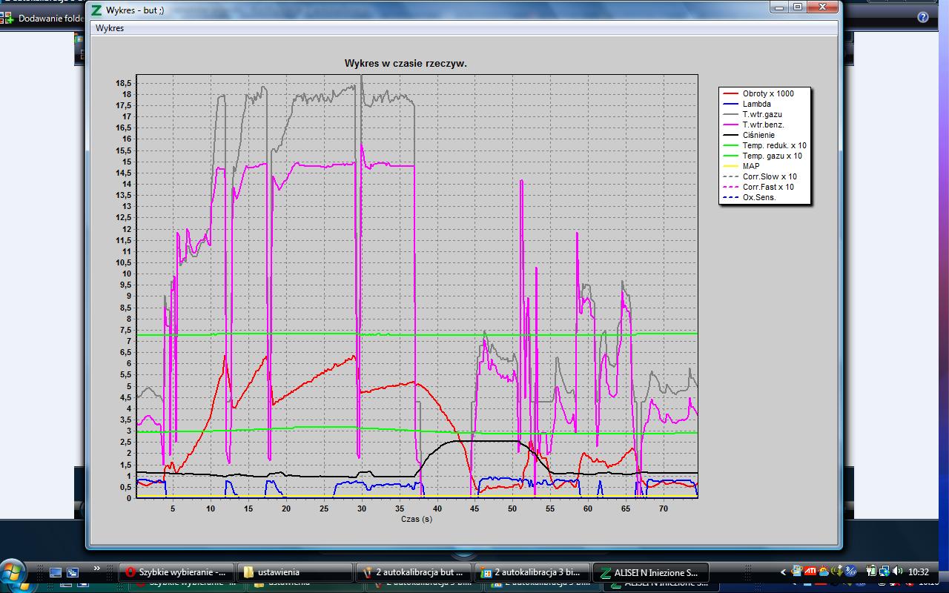Click the system clock showing 10:32
949x593 pixels.
click(x=918, y=572)
